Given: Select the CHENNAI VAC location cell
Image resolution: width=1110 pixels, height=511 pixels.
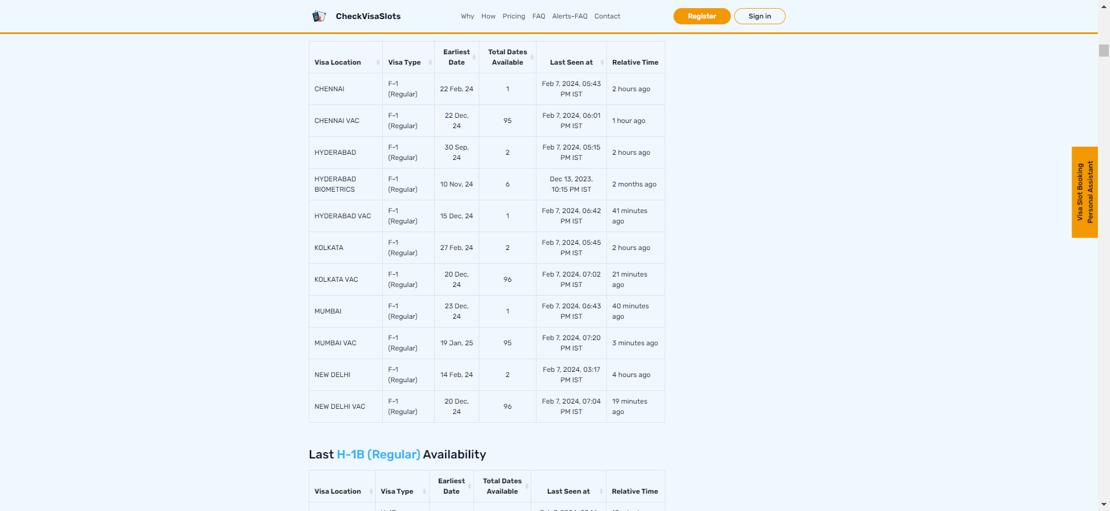Looking at the screenshot, I should tap(346, 121).
